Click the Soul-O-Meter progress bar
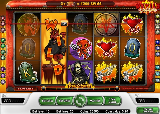 (80, 89)
